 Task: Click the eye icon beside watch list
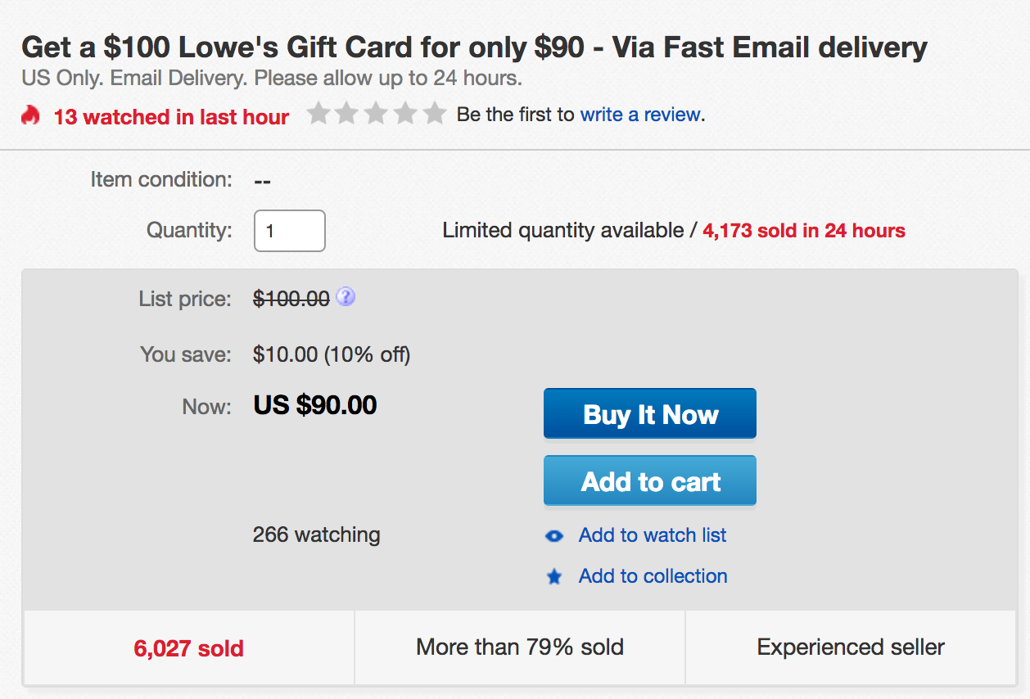pos(554,536)
